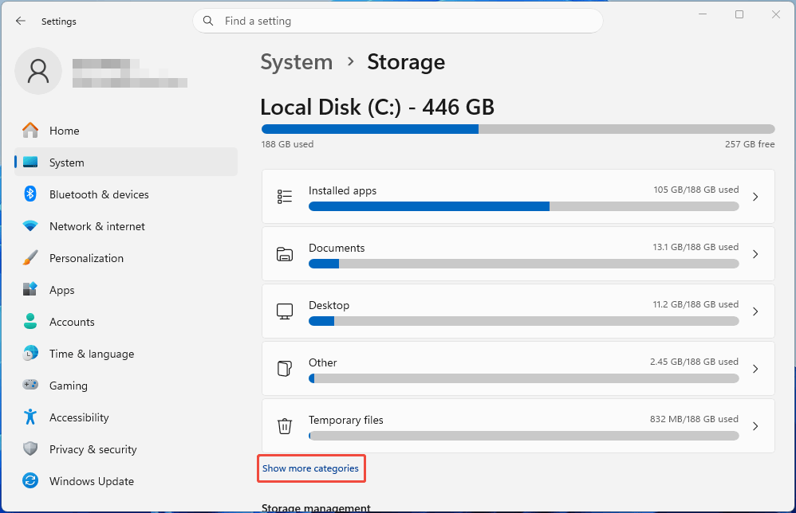This screenshot has width=796, height=513.
Task: Click the Storage breadcrumb title
Action: coord(406,62)
